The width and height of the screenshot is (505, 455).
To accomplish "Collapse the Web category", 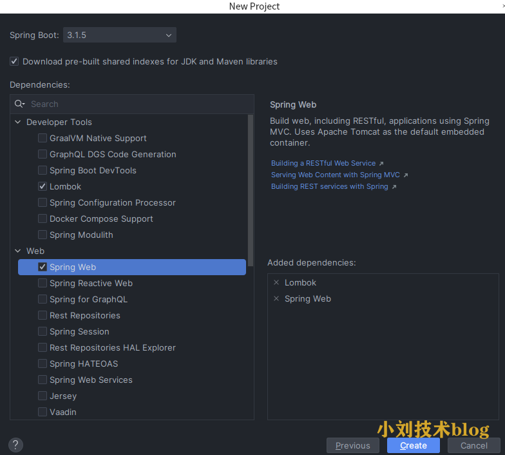I will (17, 251).
